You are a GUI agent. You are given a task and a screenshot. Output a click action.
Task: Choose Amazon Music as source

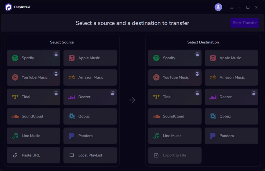tap(90, 77)
